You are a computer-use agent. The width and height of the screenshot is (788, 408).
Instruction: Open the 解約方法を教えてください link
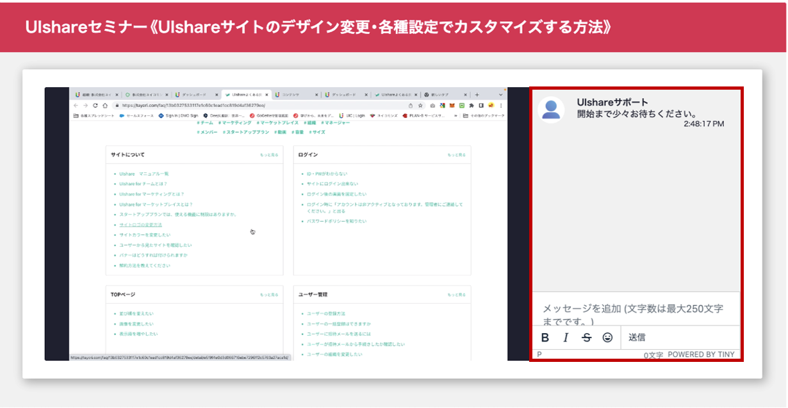(145, 265)
